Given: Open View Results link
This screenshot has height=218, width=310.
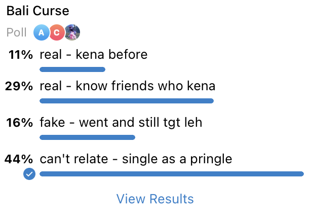Looking at the screenshot, I should 155,199.
